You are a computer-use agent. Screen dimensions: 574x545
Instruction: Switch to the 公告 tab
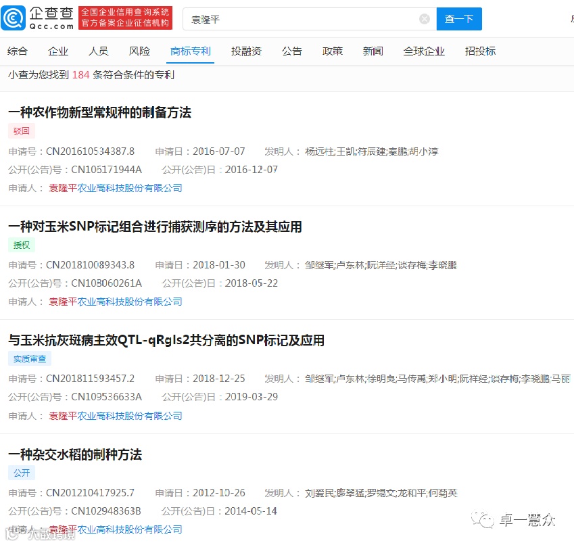pos(292,51)
